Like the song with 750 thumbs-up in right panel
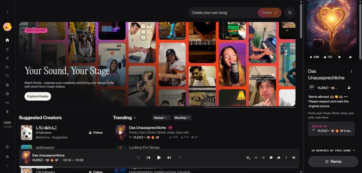The image size is (362, 173). click(328, 57)
